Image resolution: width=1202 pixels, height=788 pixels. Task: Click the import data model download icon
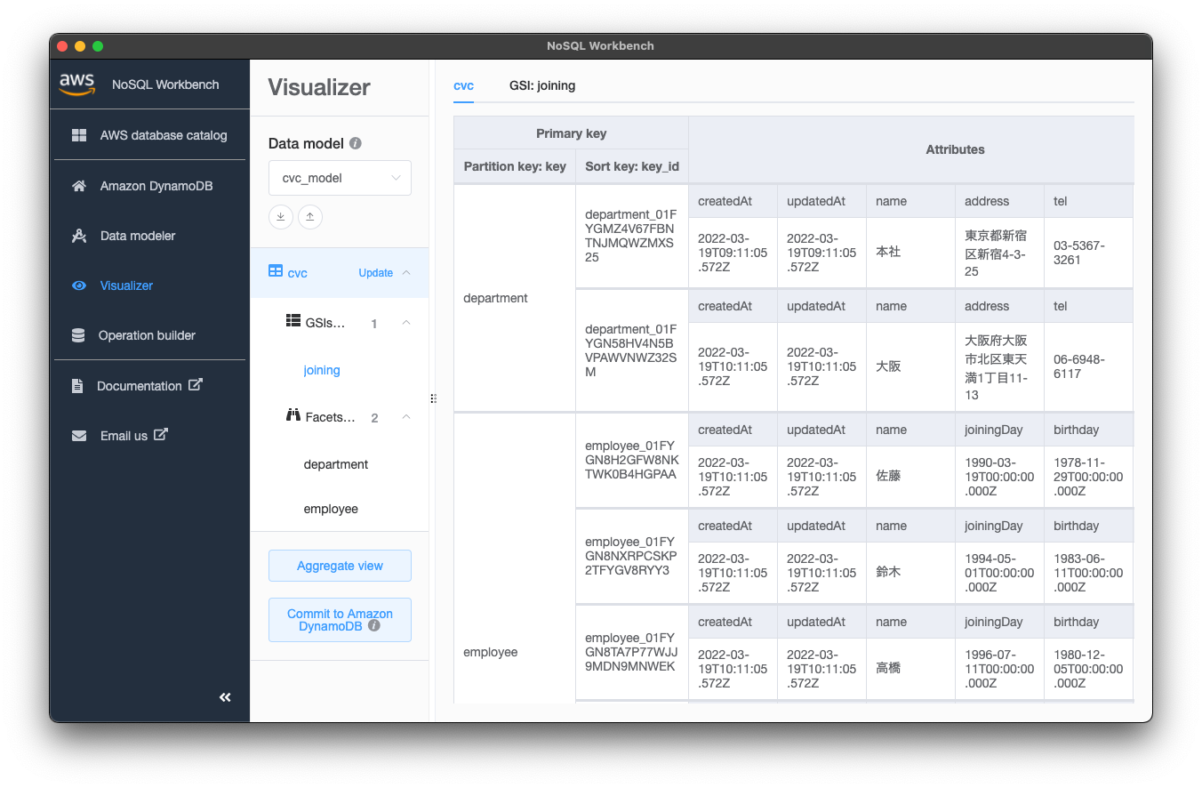(x=281, y=216)
